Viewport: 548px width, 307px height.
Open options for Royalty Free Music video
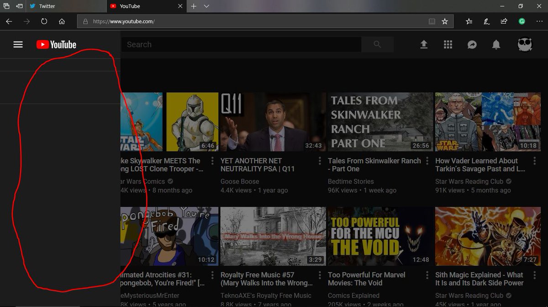(x=320, y=275)
